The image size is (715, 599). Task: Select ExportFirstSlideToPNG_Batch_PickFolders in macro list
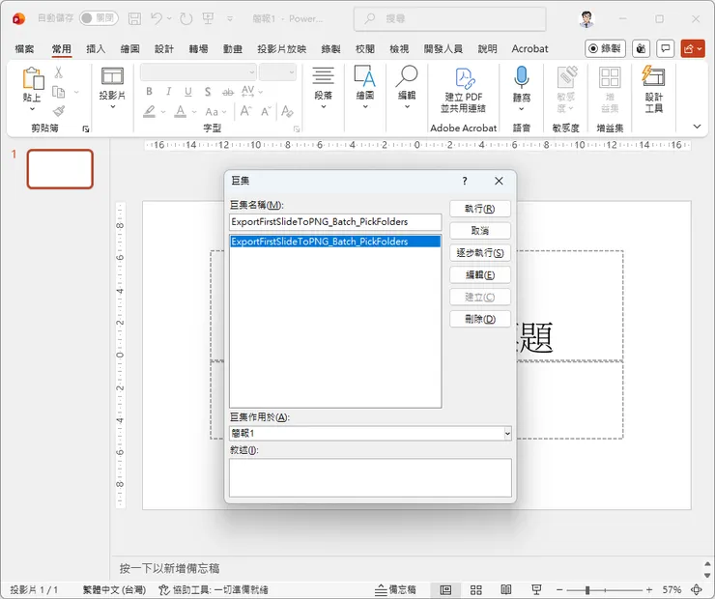pos(335,242)
